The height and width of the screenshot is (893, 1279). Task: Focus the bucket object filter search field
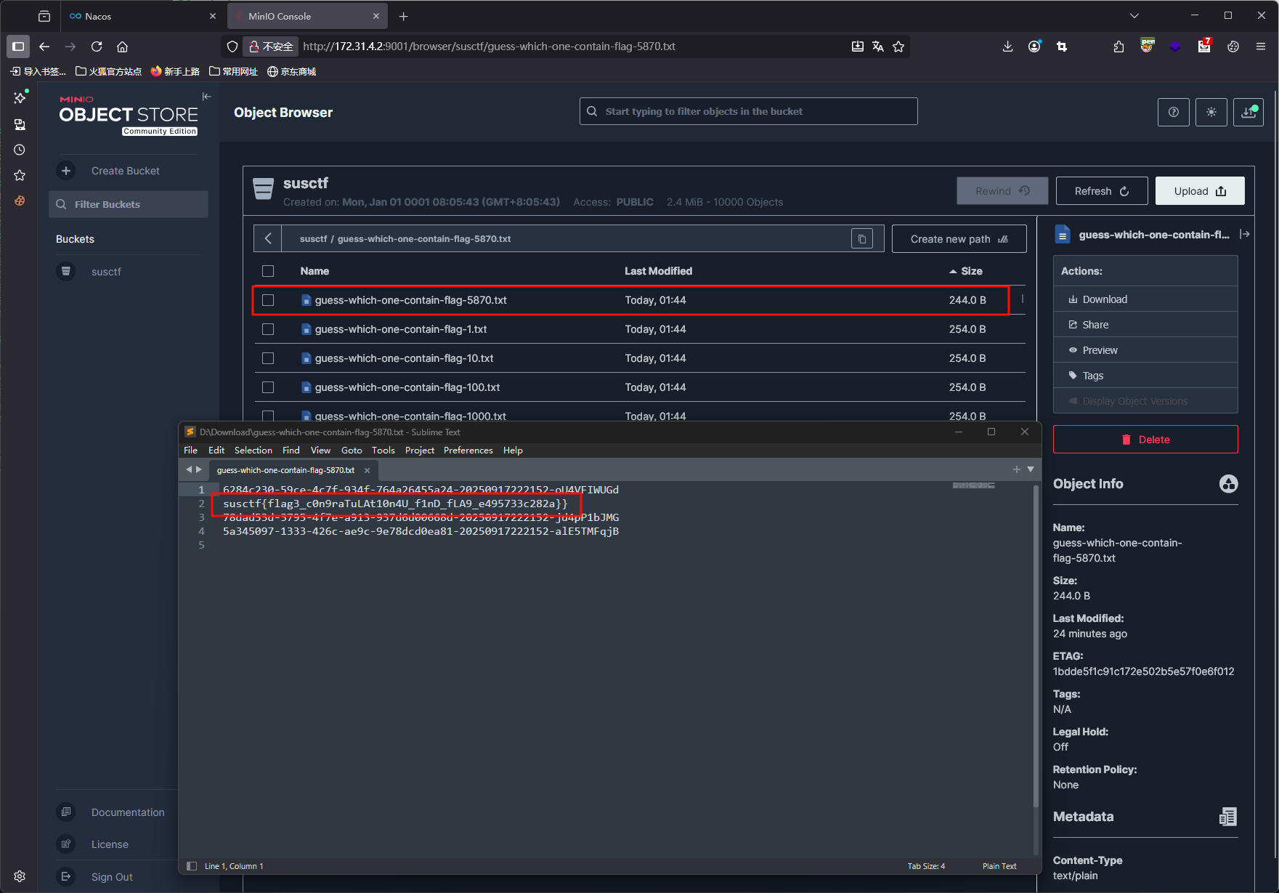coord(748,111)
